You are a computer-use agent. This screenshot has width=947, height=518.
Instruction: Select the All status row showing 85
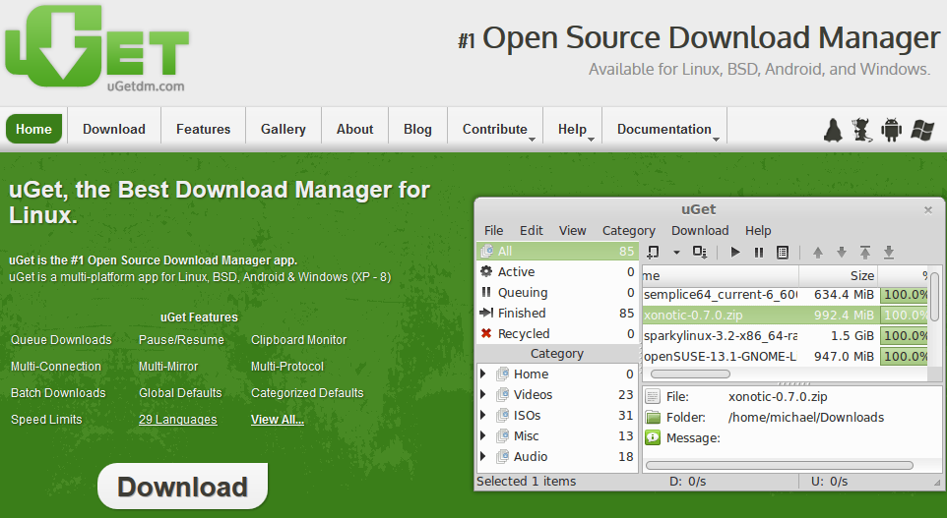point(557,251)
